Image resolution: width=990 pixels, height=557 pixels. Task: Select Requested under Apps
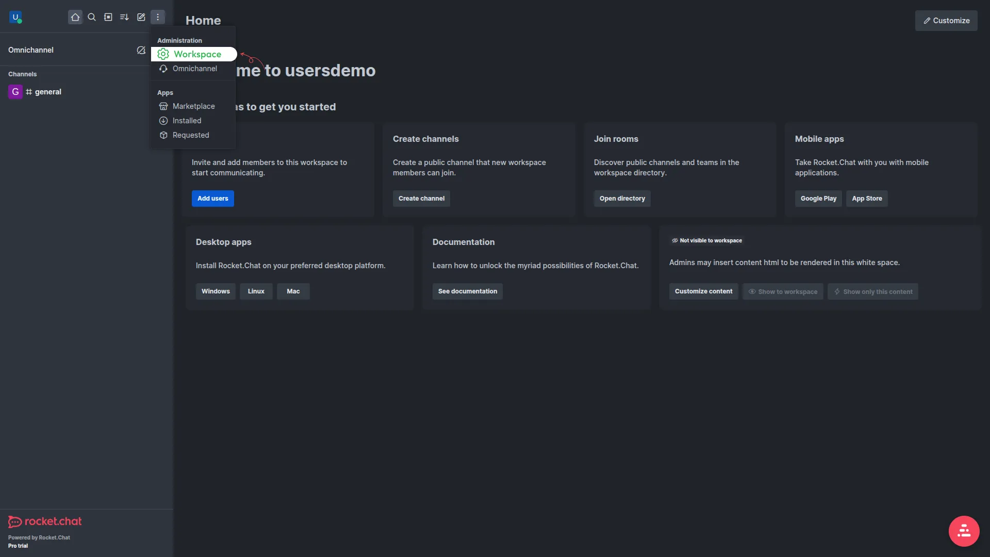tap(190, 135)
